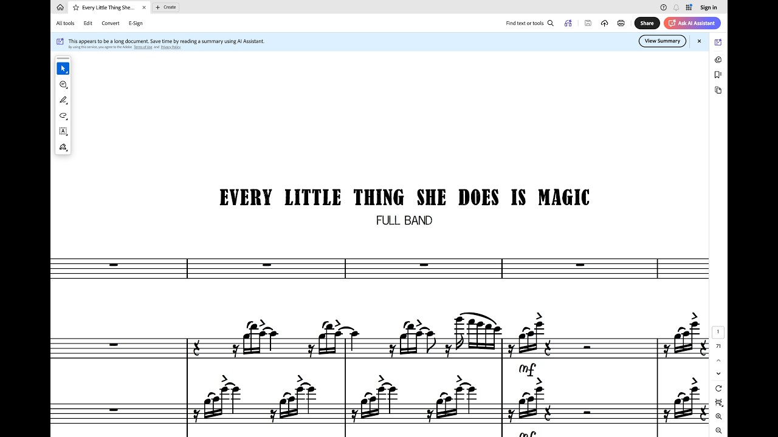Open the comments panel in right sidebar
Screen dimensions: 778x437
tap(718, 59)
